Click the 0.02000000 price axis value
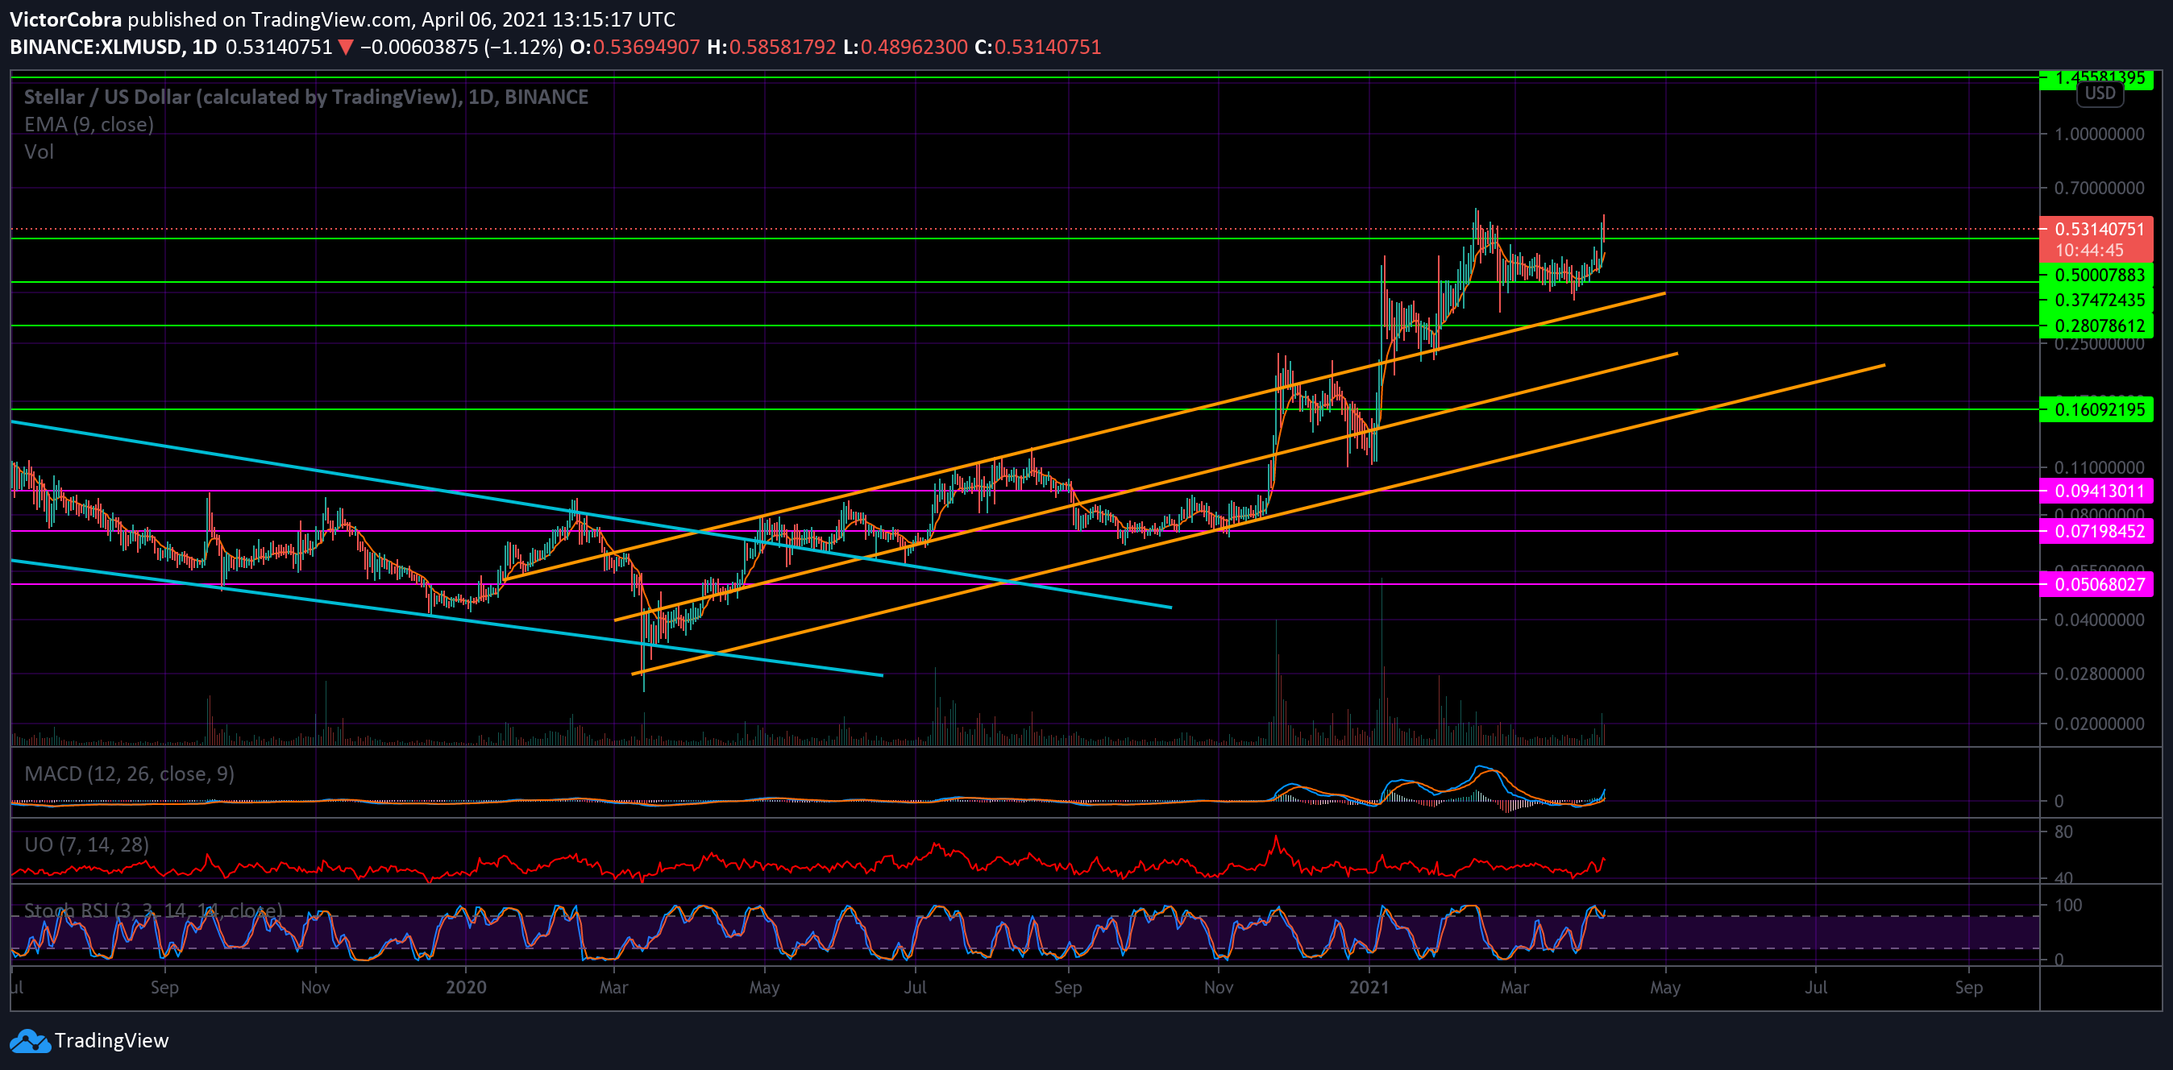Image resolution: width=2173 pixels, height=1070 pixels. coord(2099,724)
